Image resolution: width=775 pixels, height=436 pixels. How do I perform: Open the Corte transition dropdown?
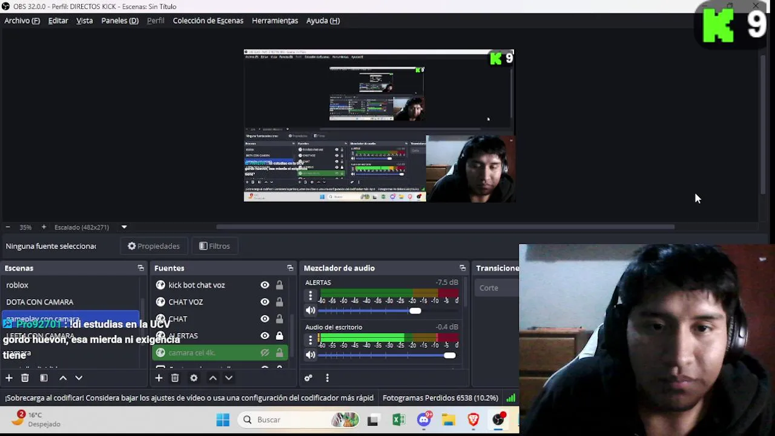pyautogui.click(x=498, y=288)
